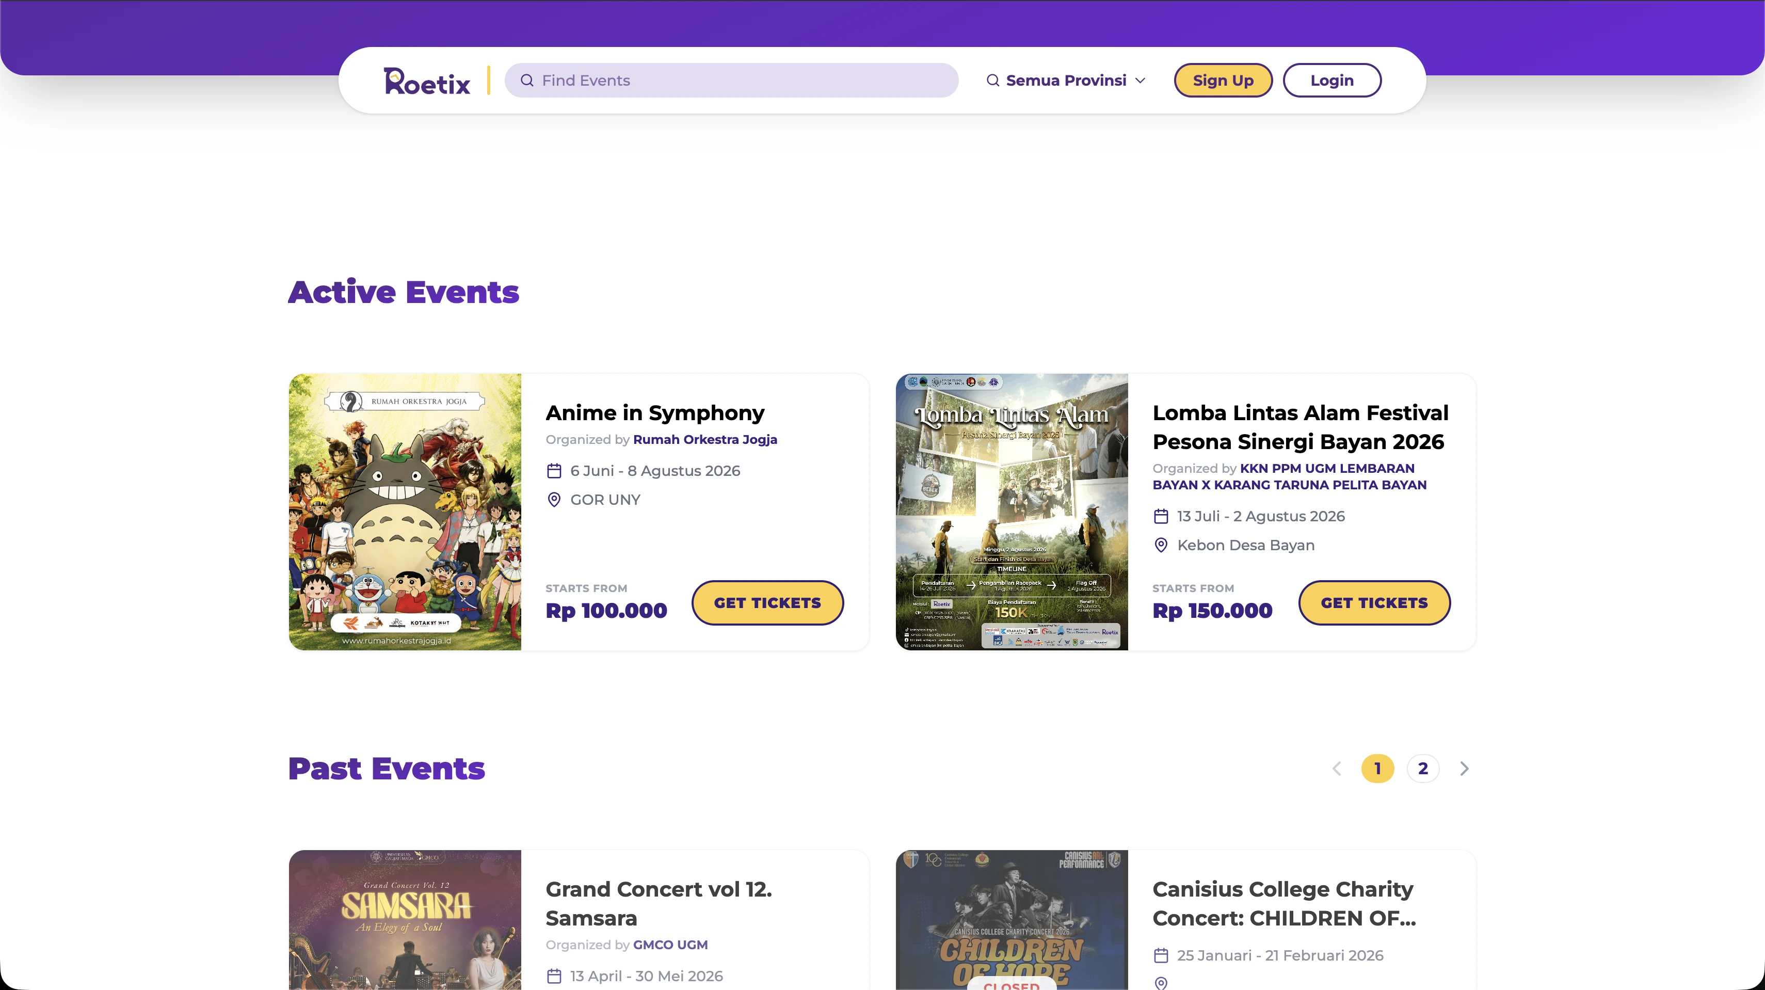Select the magnifier icon in Find Events

point(527,81)
